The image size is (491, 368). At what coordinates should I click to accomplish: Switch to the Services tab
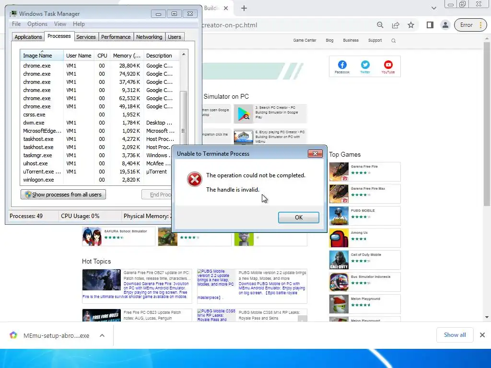tap(86, 37)
